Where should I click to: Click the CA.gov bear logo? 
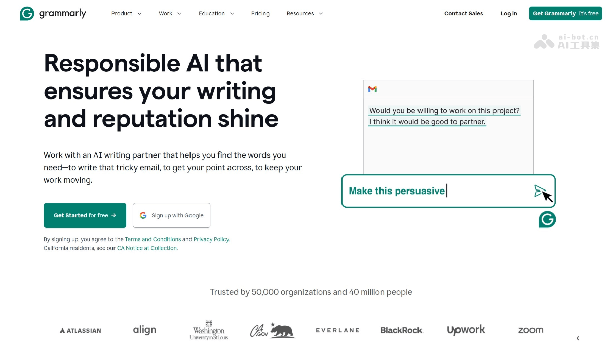273,330
